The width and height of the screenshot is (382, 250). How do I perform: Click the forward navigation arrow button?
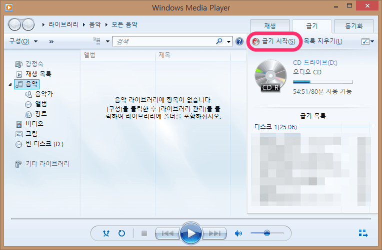[28, 24]
